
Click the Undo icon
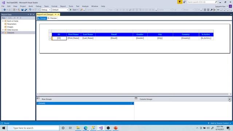[x=30, y=10]
